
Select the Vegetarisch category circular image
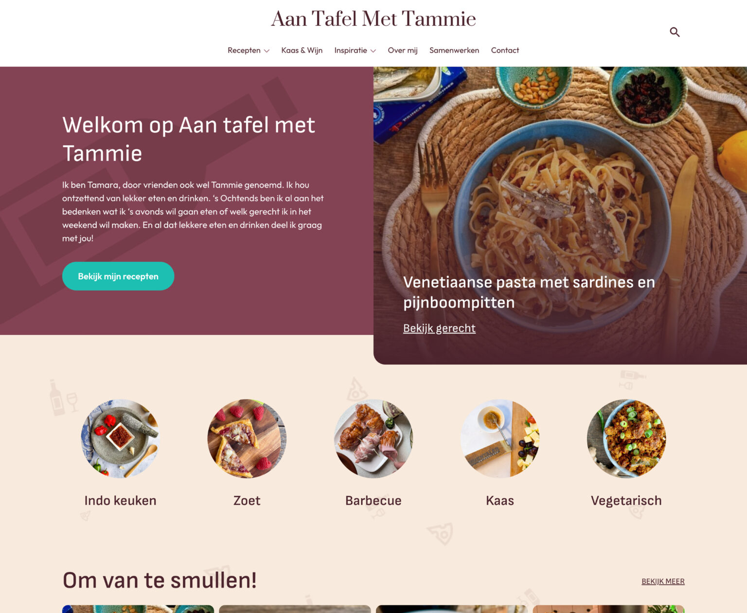(x=626, y=438)
